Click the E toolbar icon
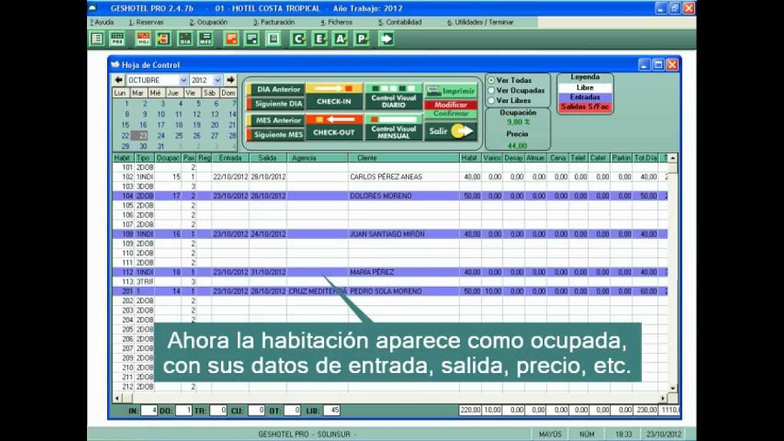The height and width of the screenshot is (441, 784). point(320,38)
